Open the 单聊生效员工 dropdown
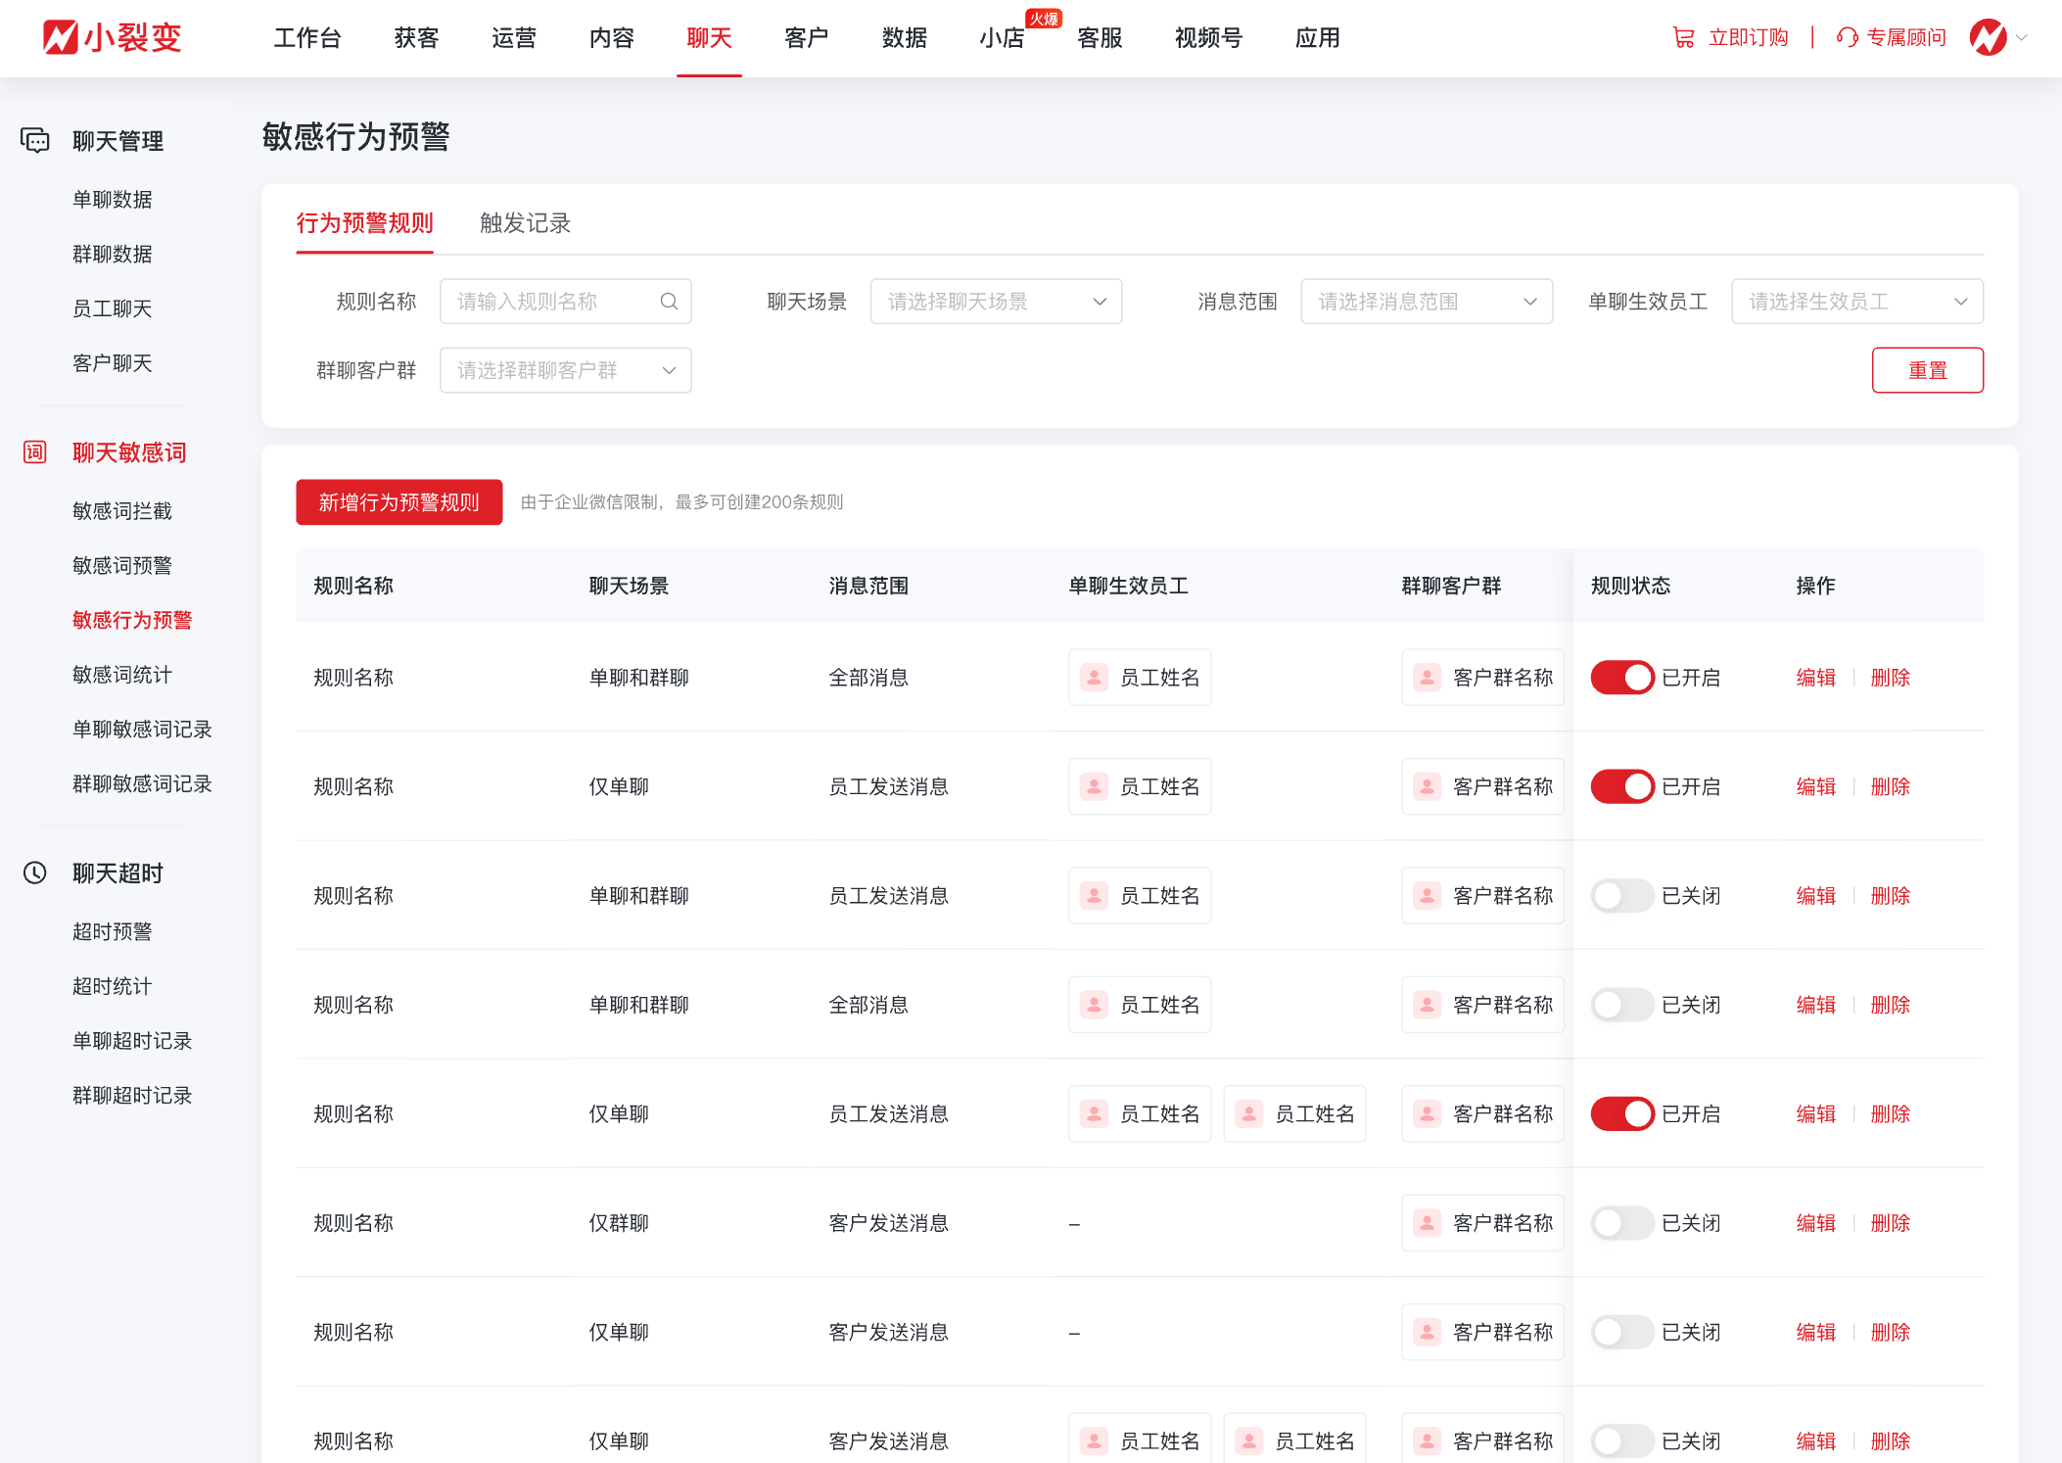 click(1857, 302)
